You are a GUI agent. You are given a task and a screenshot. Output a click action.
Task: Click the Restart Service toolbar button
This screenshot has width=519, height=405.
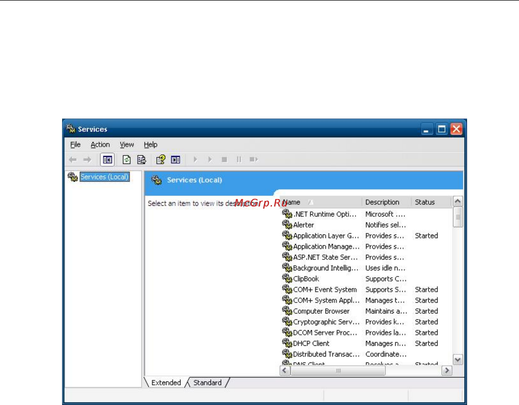(253, 160)
